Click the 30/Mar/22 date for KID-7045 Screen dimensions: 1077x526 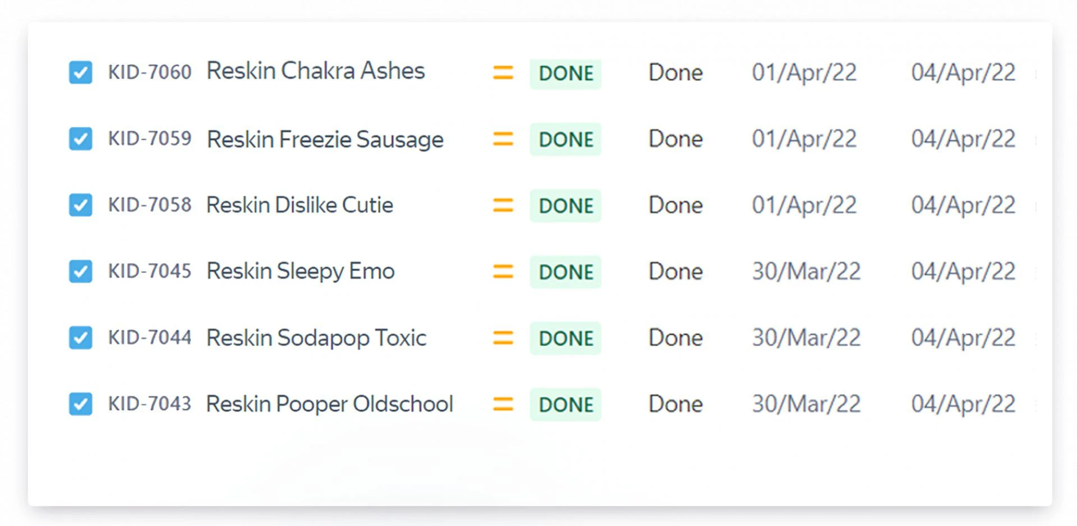pyautogui.click(x=806, y=271)
